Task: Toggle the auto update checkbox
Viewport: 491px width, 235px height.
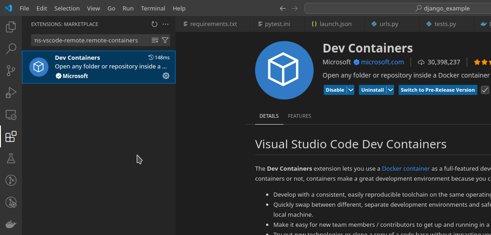Action: pyautogui.click(x=485, y=90)
